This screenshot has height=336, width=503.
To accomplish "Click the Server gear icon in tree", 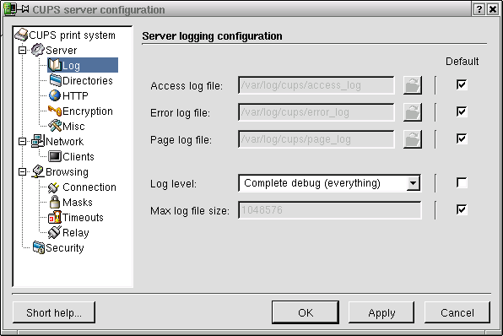I will tap(37, 50).
